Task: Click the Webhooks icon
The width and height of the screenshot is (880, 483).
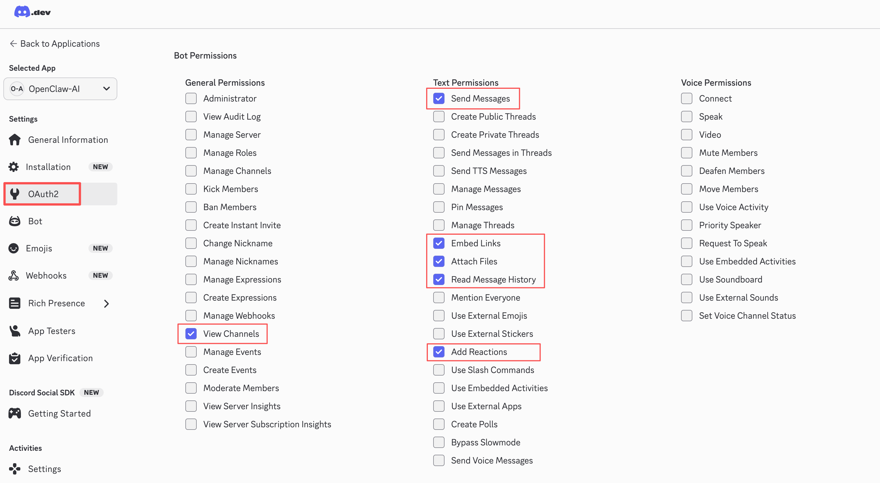Action: (x=14, y=275)
